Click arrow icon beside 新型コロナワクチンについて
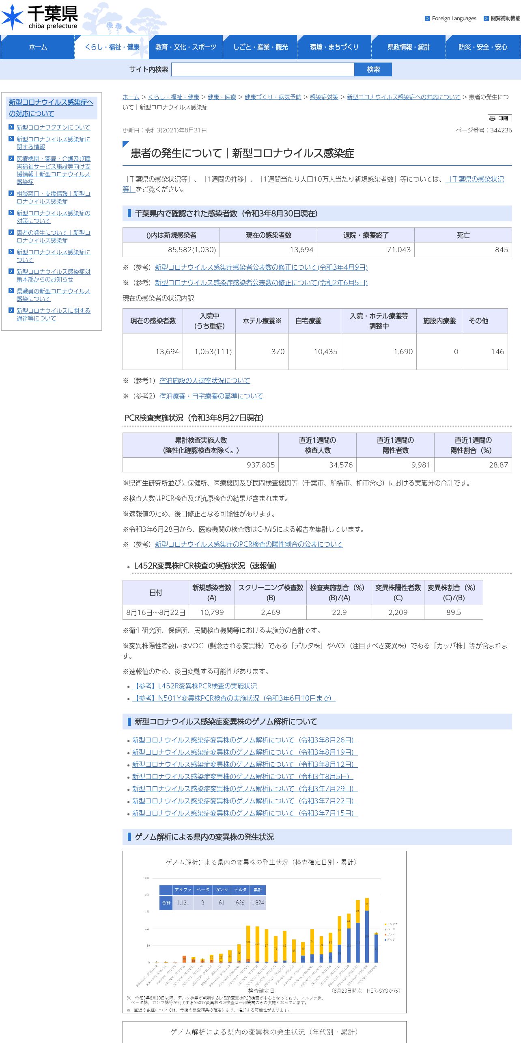 pyautogui.click(x=11, y=127)
